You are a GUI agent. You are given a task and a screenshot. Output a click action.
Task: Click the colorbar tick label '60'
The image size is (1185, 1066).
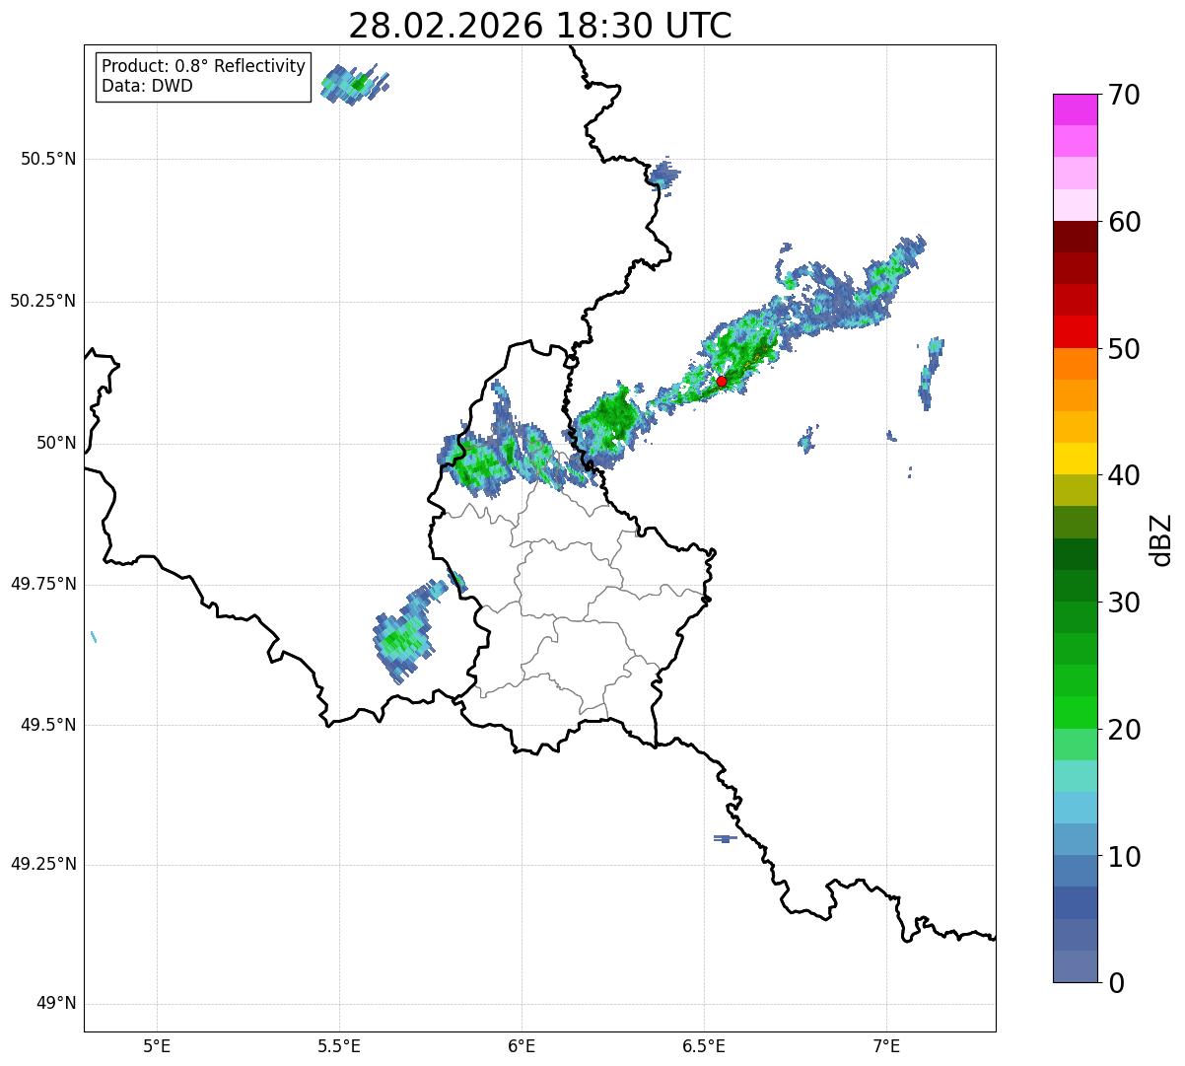1124,222
